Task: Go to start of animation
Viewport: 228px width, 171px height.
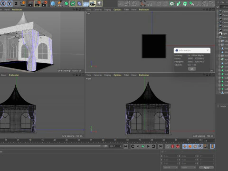Action: coord(126,146)
